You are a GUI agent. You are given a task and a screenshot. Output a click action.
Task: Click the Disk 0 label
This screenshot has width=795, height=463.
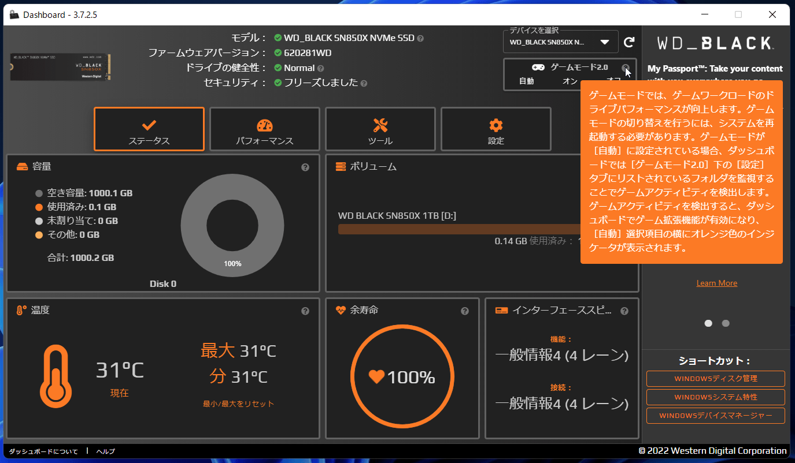[163, 284]
